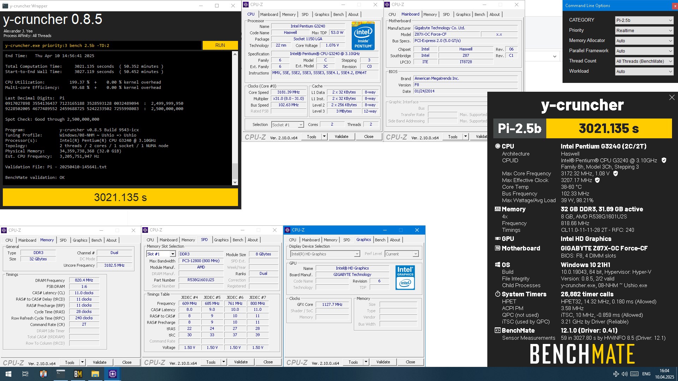678x381 pixels.
Task: Open About tab in CPU-Z Mainboard window
Action: 494,14
